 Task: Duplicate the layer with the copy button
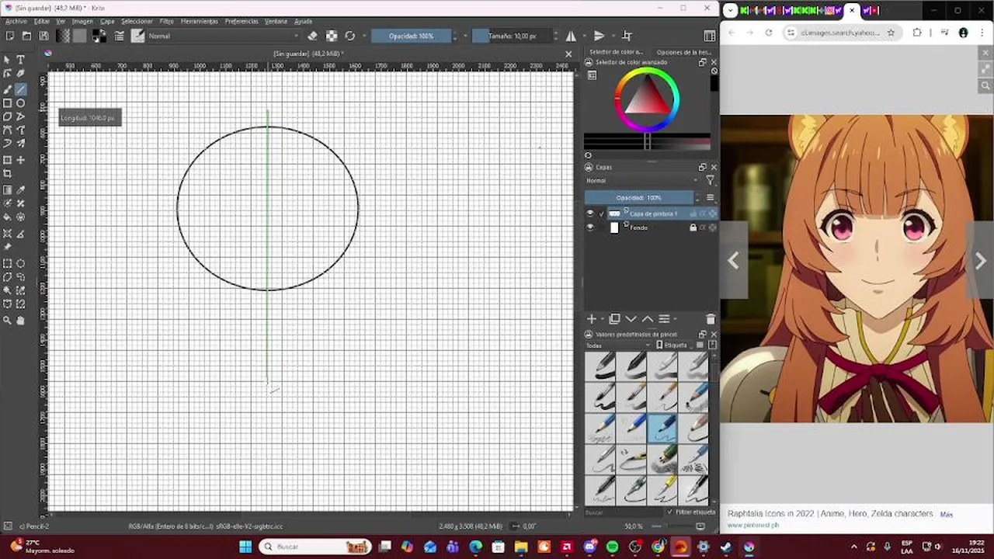pos(614,319)
